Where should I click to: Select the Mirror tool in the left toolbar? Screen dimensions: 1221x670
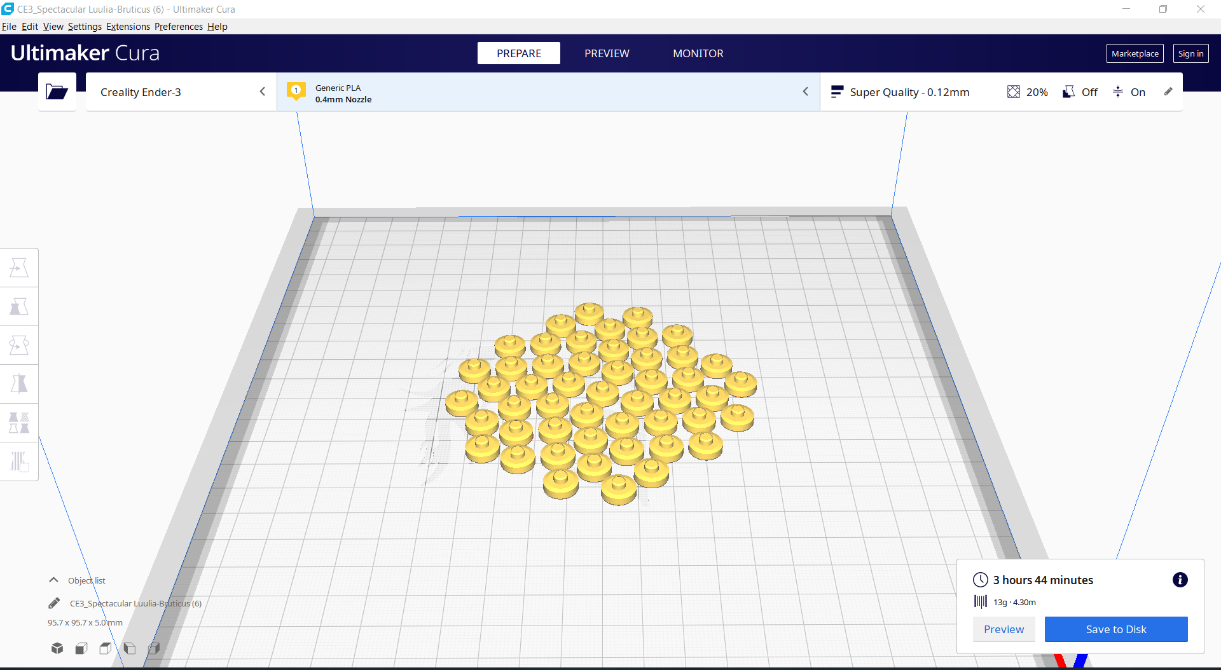pyautogui.click(x=19, y=384)
